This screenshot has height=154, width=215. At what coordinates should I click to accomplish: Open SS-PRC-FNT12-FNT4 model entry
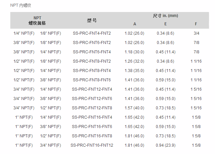point(92,89)
